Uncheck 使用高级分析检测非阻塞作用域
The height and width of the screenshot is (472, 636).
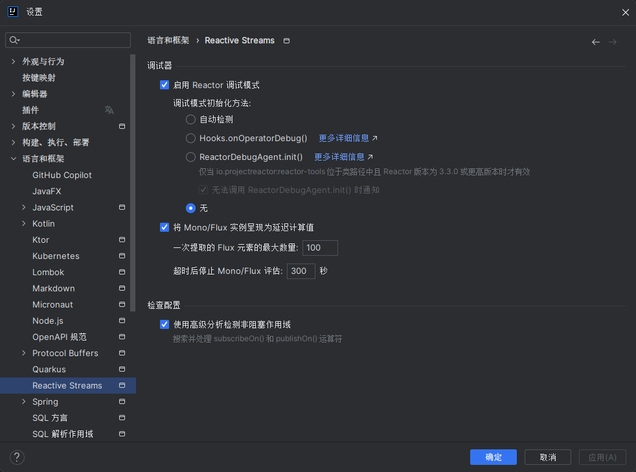pos(165,324)
